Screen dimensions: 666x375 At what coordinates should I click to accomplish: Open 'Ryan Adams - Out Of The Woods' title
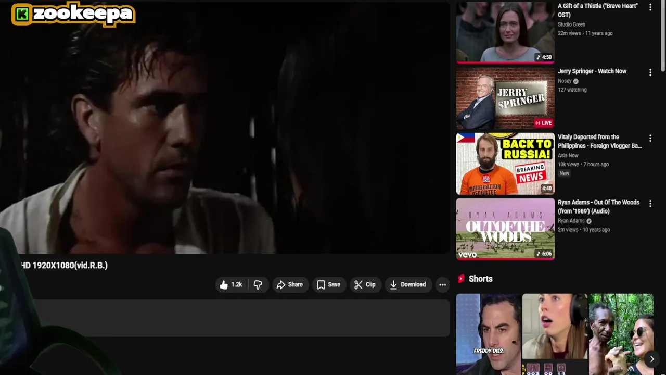tap(598, 207)
